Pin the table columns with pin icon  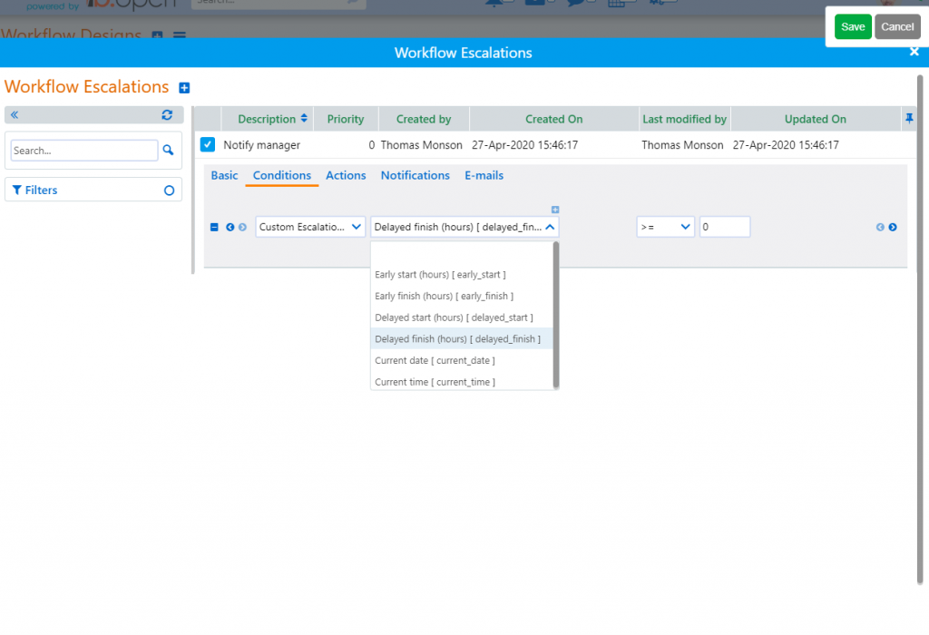(909, 119)
